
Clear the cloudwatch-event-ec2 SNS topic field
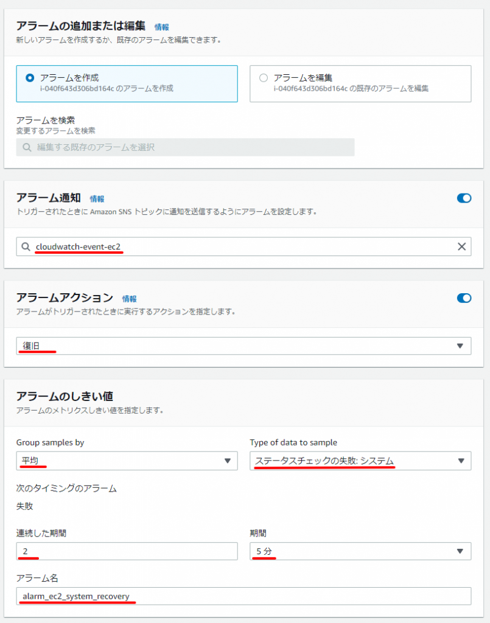tap(461, 247)
